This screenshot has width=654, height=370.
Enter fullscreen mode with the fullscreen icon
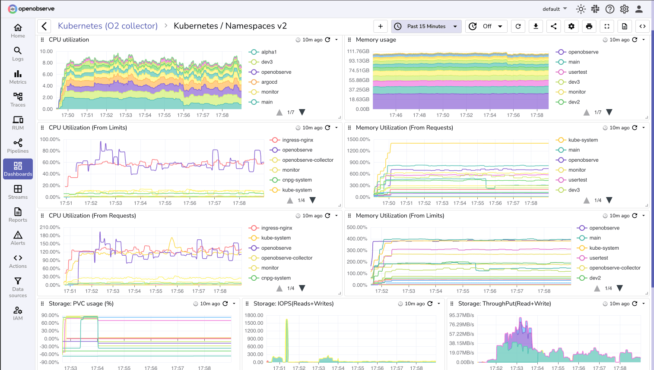tap(606, 26)
